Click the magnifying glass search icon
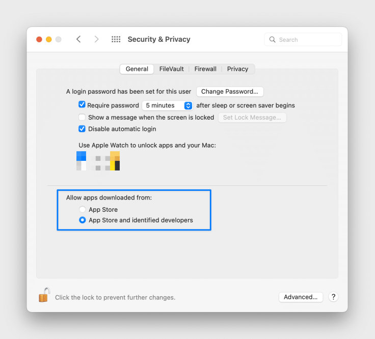Viewport: 375px width, 339px height. click(272, 39)
